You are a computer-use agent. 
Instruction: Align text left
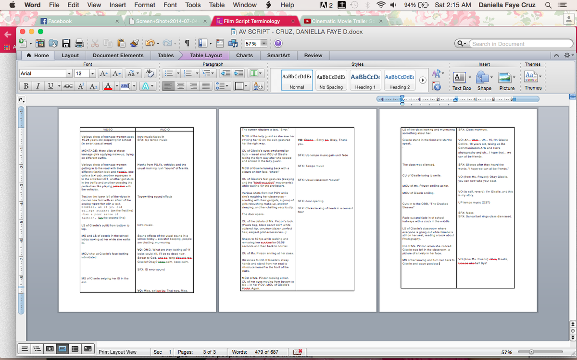[x=168, y=86]
